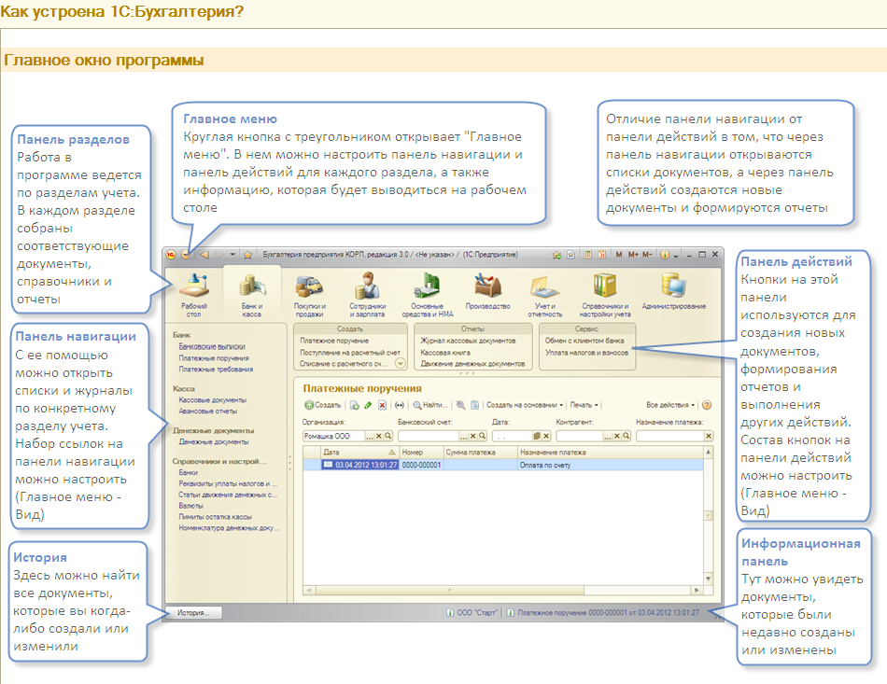This screenshot has height=684, width=887.
Task: Open Уплата налогов и взносов service
Action: (586, 353)
